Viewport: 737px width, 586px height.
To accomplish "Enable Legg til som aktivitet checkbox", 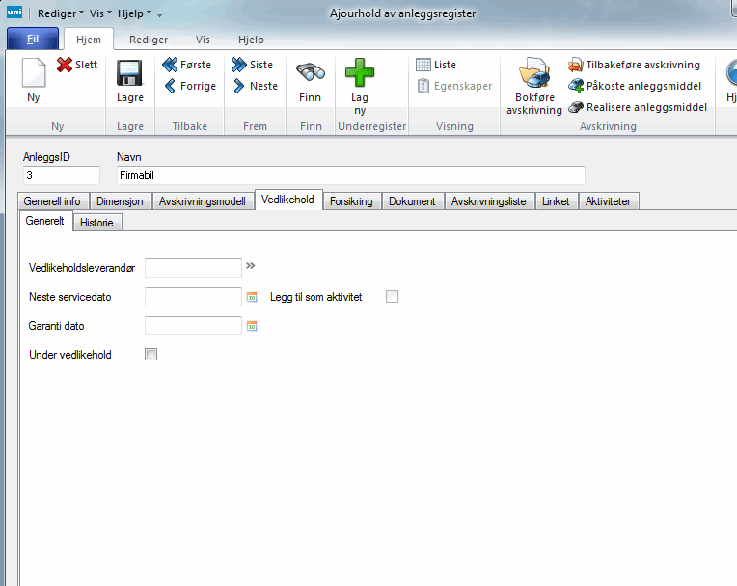I will (392, 297).
